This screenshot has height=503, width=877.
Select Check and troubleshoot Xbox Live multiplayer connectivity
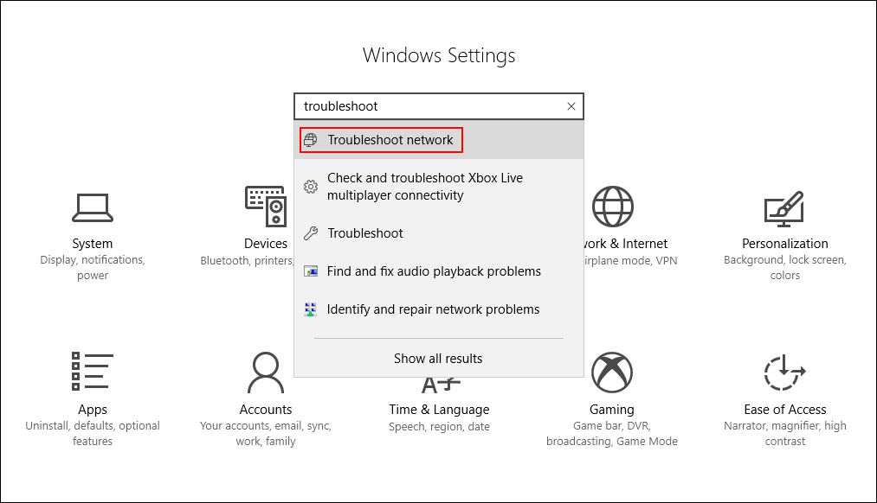(x=425, y=186)
